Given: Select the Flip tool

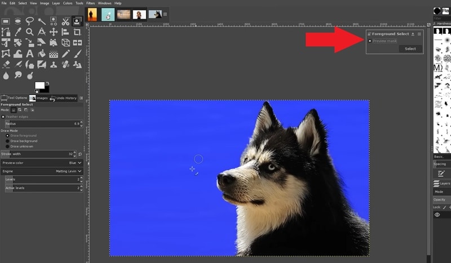Looking at the screenshot, I should pyautogui.click(x=77, y=43).
